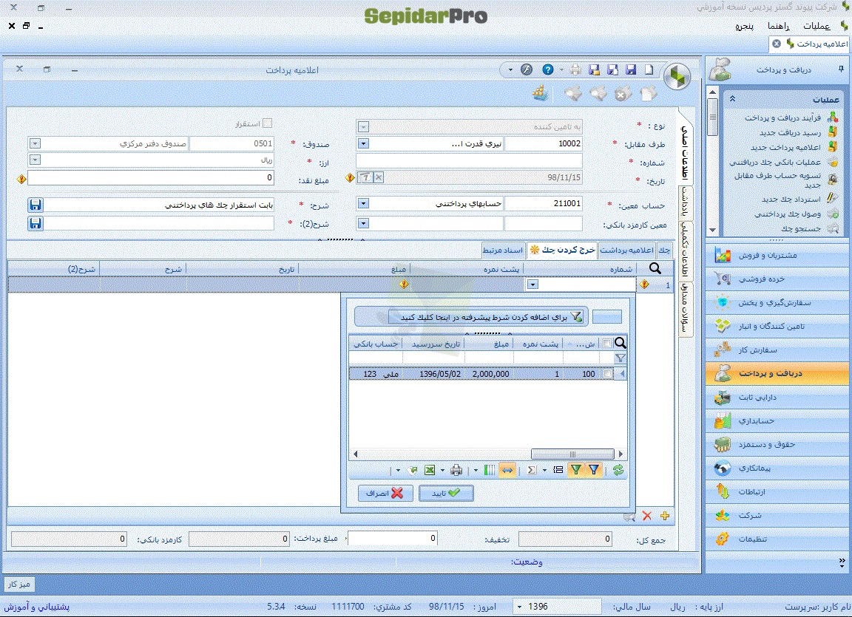Open the شماره cell dropdown in cheque row
This screenshot has height=617, width=852.
coord(532,284)
